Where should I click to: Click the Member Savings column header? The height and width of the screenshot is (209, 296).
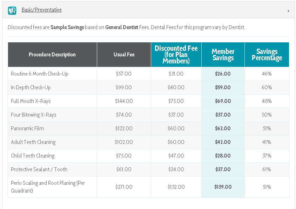(x=223, y=55)
